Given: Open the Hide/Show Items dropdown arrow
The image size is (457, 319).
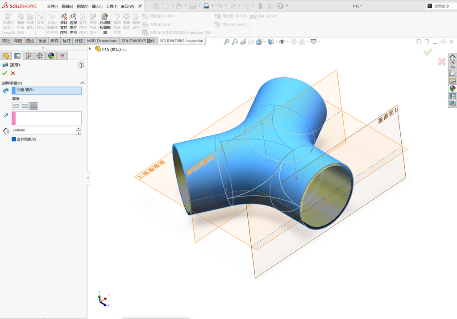Looking at the screenshot, I should (x=287, y=42).
